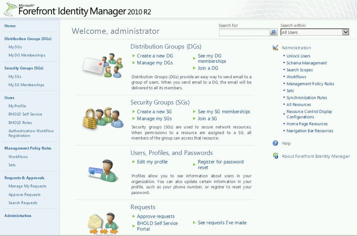357x236 pixels.
Task: Click Join a SG link
Action: pos(207,119)
